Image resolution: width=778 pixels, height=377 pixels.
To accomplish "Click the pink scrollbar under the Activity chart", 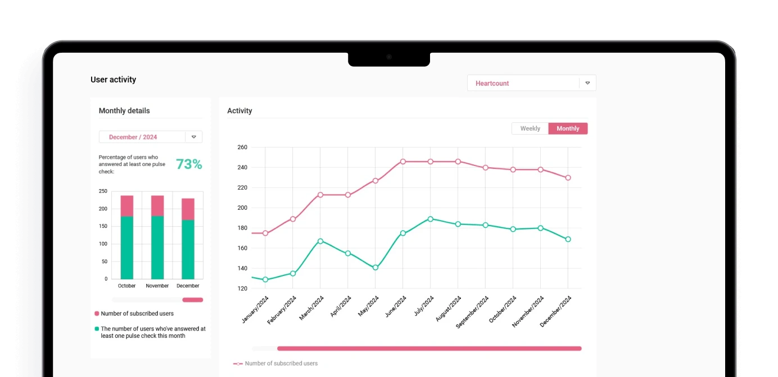I will 429,348.
